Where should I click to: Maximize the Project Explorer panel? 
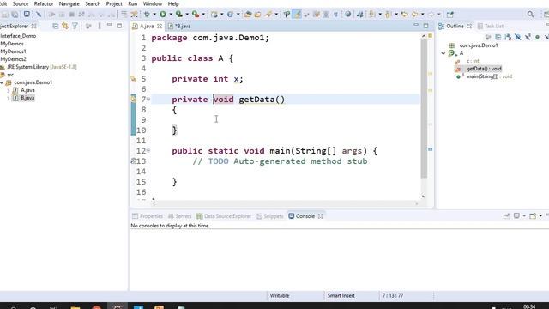click(x=119, y=26)
